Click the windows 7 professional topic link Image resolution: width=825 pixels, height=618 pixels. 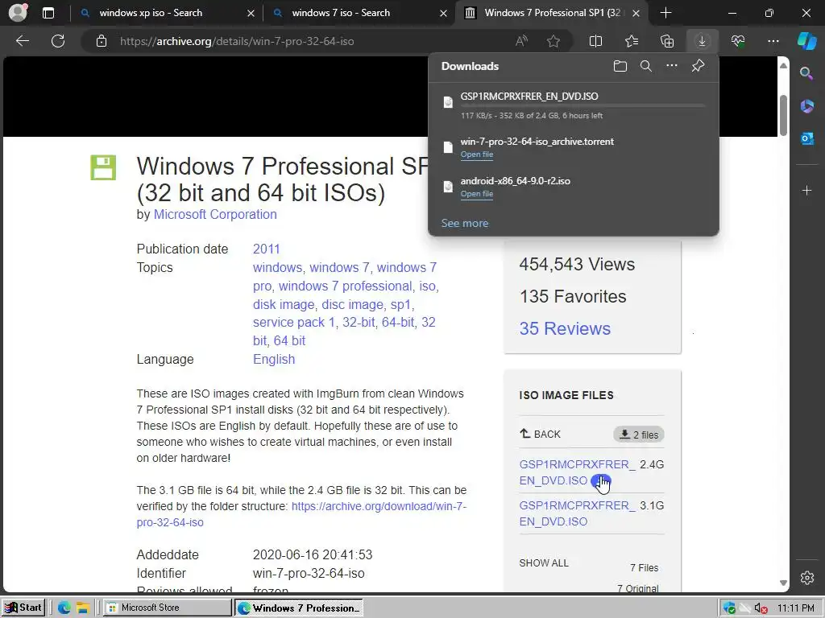[x=345, y=286]
